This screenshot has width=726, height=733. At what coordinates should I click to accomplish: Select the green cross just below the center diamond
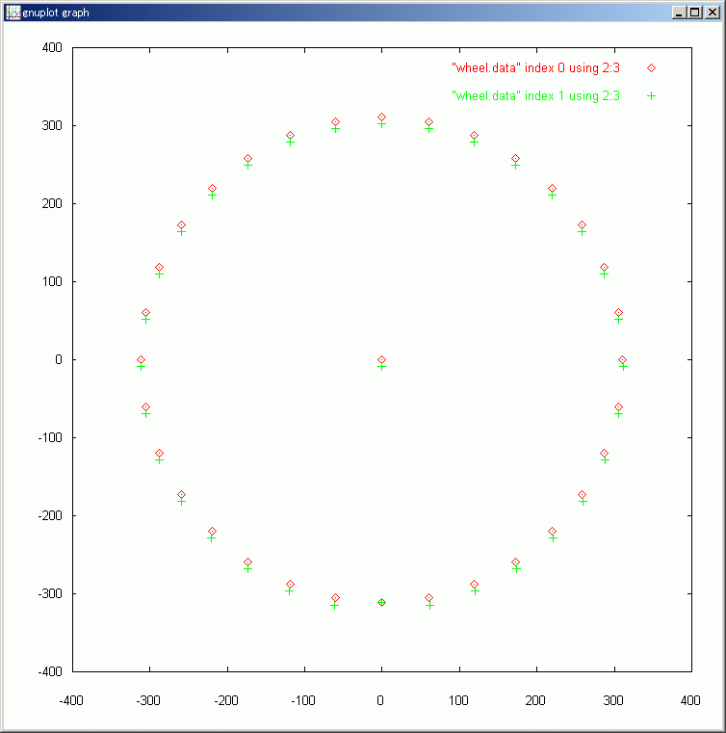(x=381, y=367)
